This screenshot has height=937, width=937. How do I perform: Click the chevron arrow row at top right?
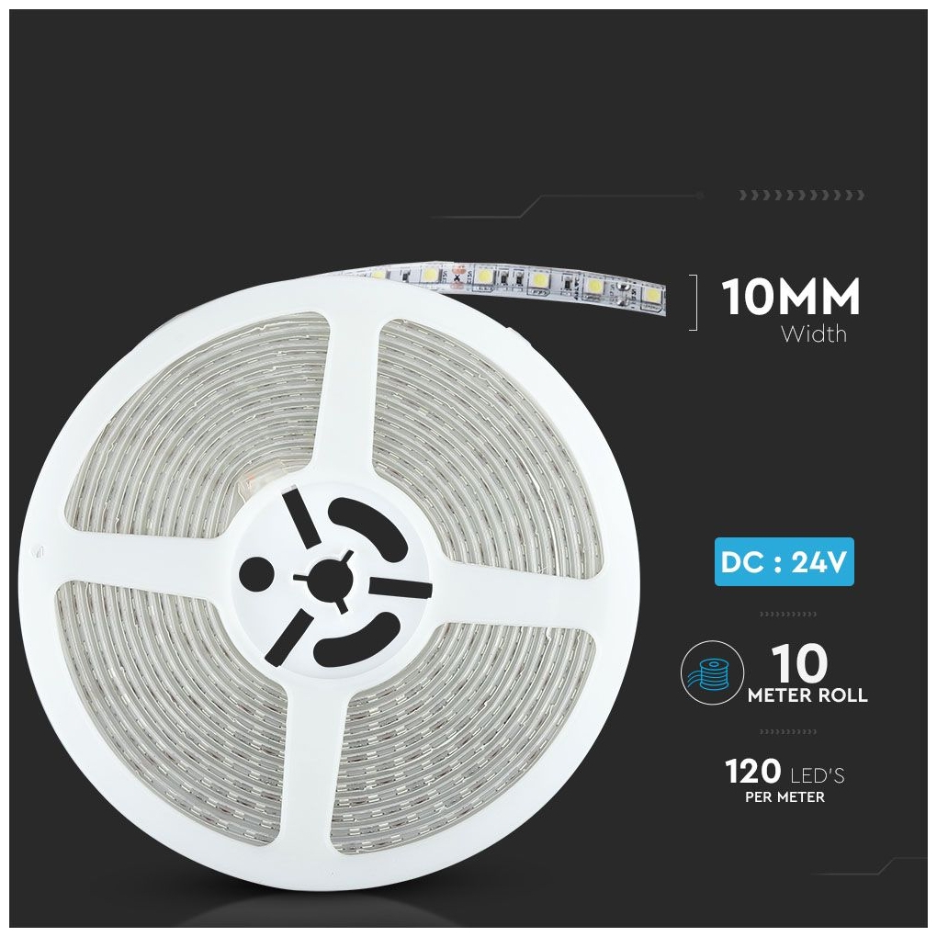[801, 195]
